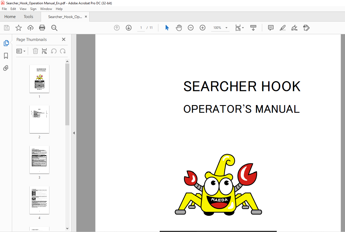
Task: Go to the next page arrow
Action: [129, 28]
